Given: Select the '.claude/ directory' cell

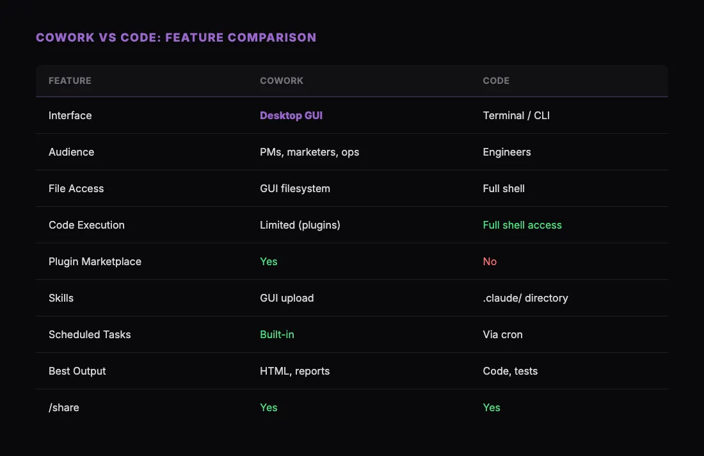Looking at the screenshot, I should pyautogui.click(x=525, y=298).
